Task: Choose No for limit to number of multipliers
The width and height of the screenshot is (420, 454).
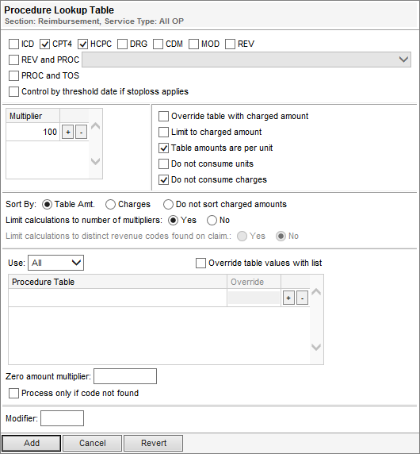Action: 212,221
